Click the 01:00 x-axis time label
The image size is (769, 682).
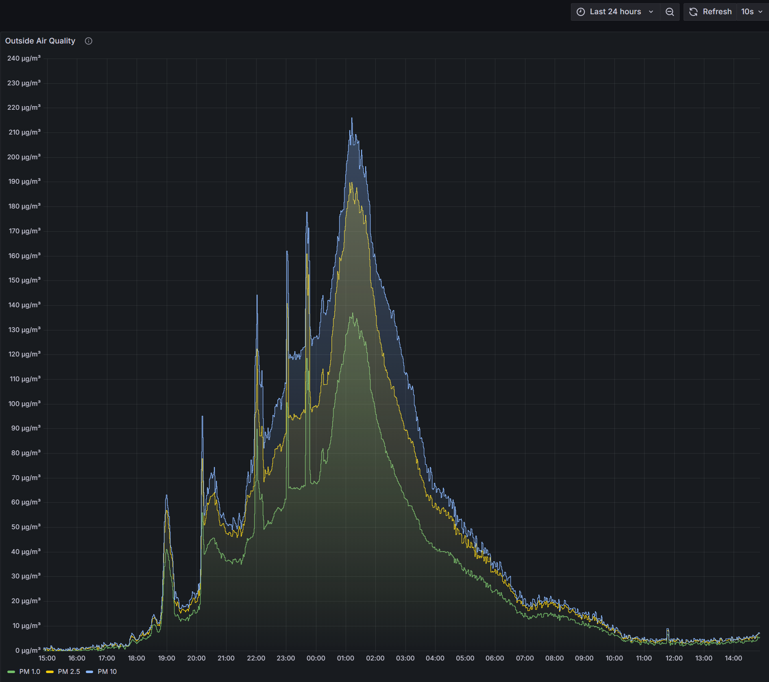346,658
